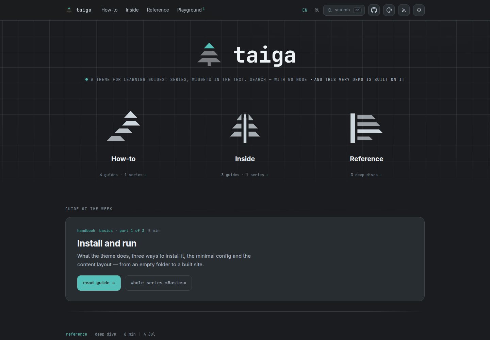Click the "4 Jul" date text
490x340 pixels.
149,334
